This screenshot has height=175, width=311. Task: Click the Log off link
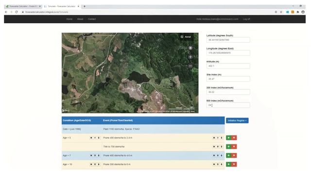pyautogui.click(x=246, y=19)
